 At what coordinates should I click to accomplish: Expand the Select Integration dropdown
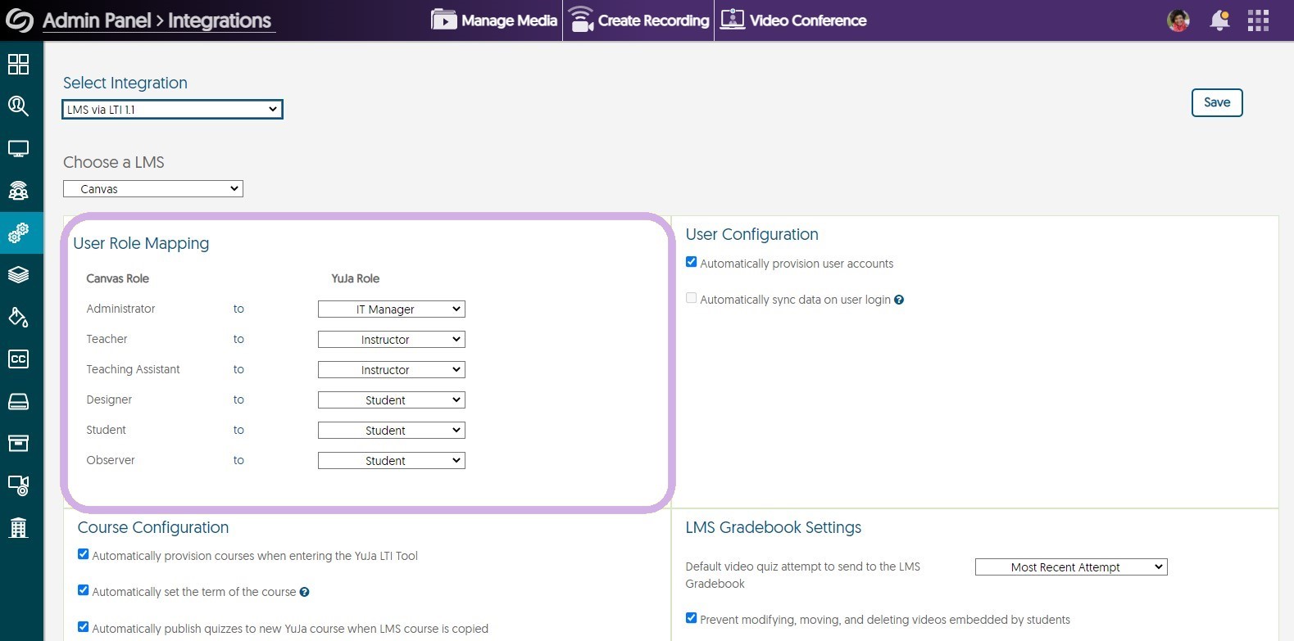pyautogui.click(x=172, y=110)
